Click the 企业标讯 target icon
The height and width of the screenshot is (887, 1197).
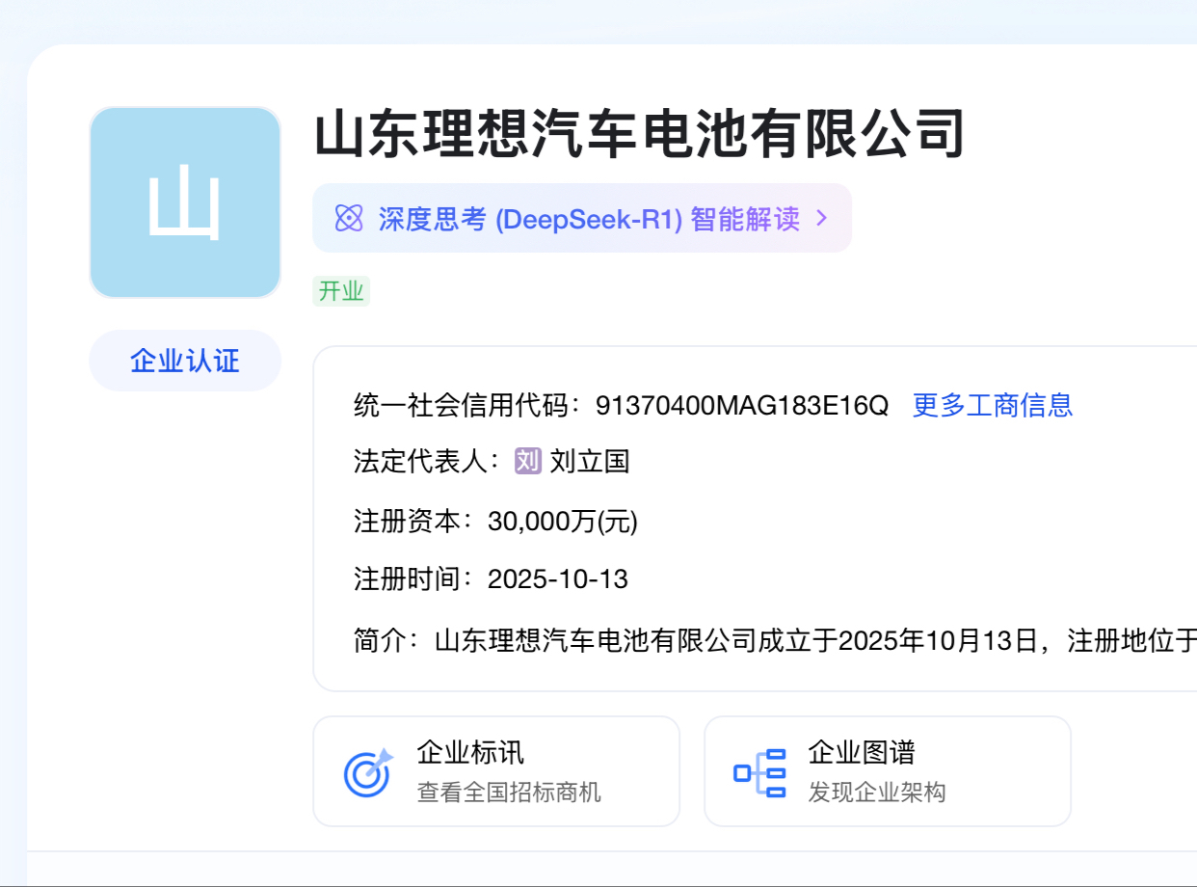click(368, 771)
